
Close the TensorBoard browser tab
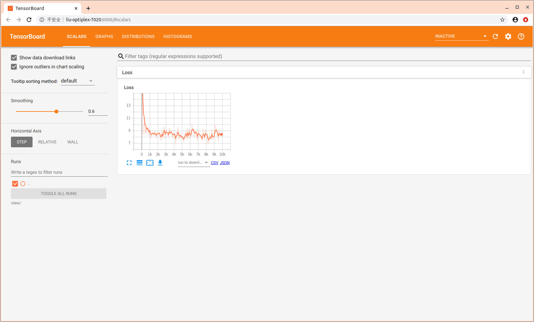pos(76,8)
